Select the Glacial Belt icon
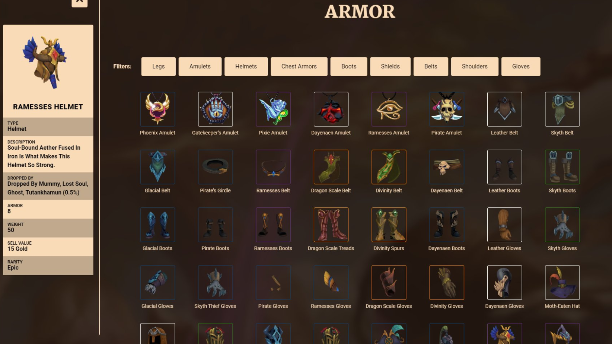Image resolution: width=612 pixels, height=344 pixels. [x=157, y=167]
